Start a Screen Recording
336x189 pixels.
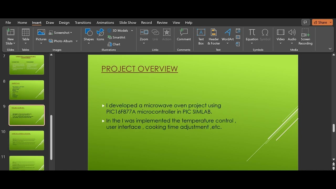306,37
